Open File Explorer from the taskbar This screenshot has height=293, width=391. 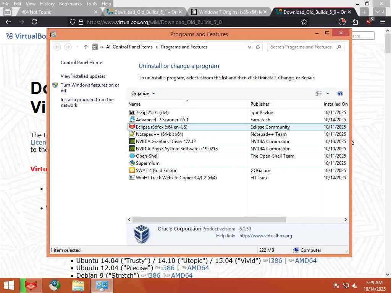[78, 285]
